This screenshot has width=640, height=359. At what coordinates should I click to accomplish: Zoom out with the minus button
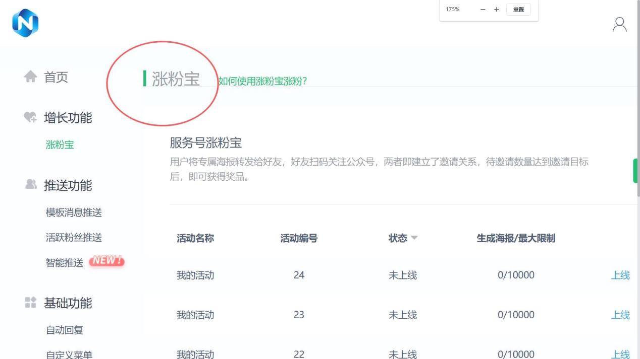pyautogui.click(x=483, y=10)
